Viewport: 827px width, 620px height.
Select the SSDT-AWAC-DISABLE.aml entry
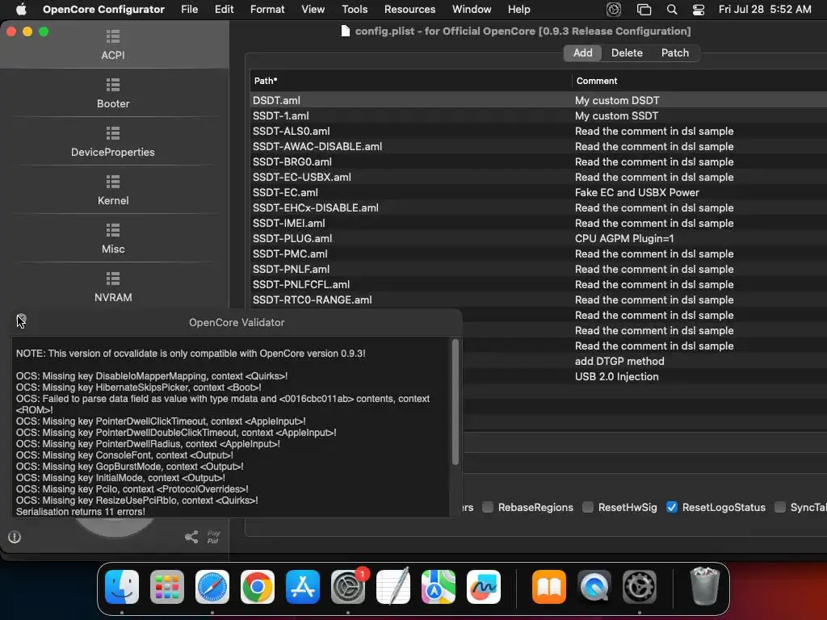(x=539, y=146)
